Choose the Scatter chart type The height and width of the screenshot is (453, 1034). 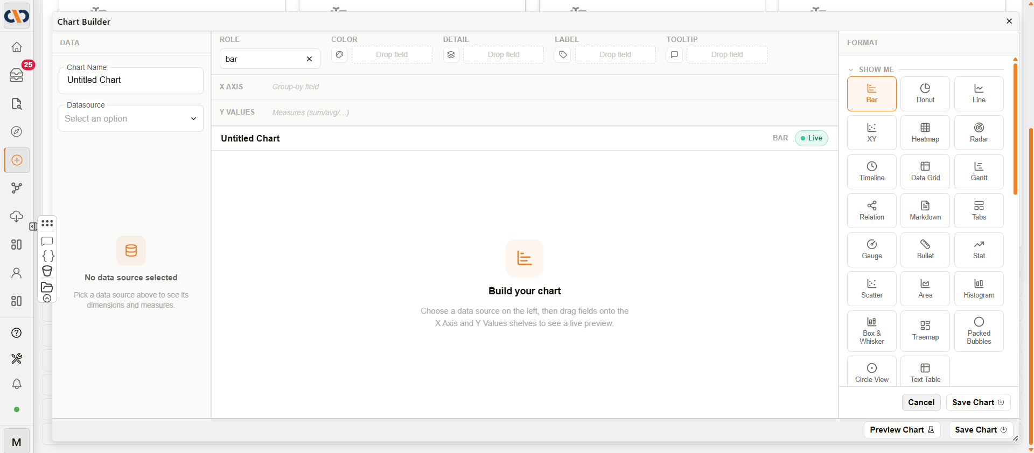(x=871, y=288)
